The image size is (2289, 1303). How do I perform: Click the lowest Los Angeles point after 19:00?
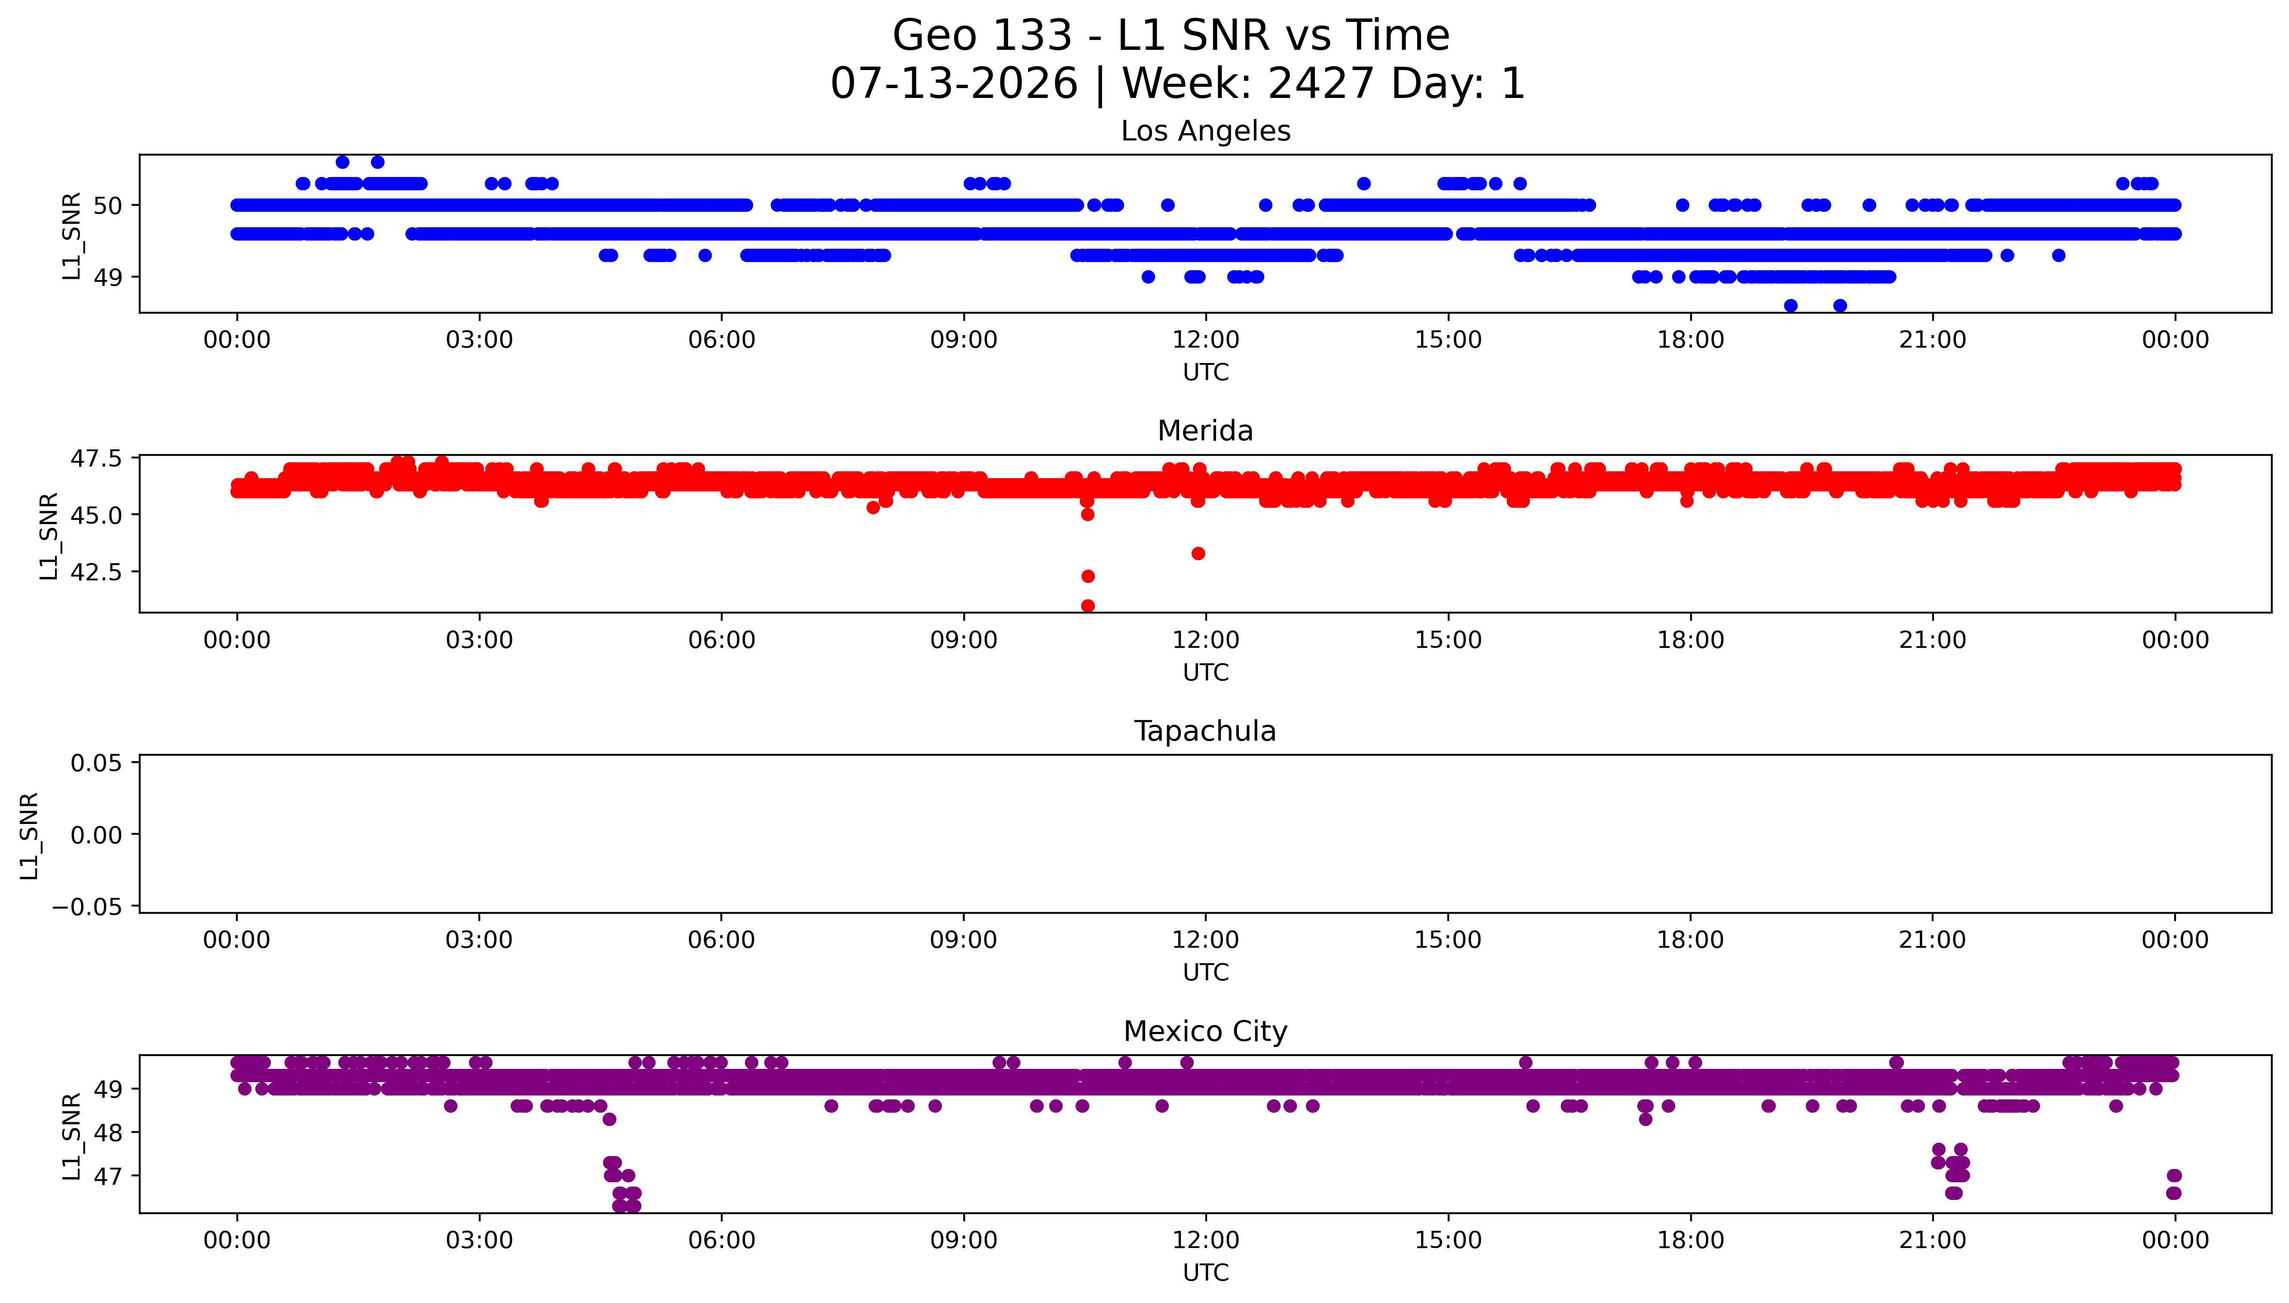(x=1790, y=305)
